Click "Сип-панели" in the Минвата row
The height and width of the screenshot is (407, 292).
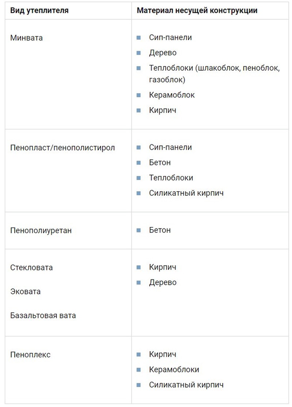point(170,38)
